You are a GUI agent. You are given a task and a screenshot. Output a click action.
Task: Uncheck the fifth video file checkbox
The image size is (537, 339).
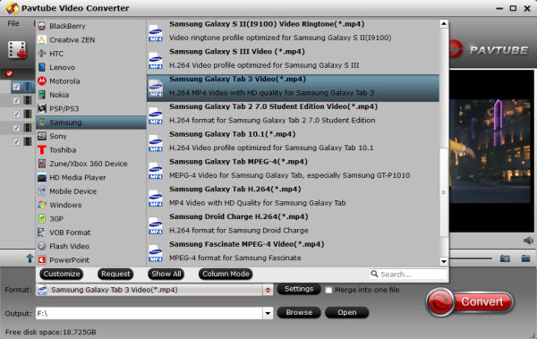click(16, 141)
